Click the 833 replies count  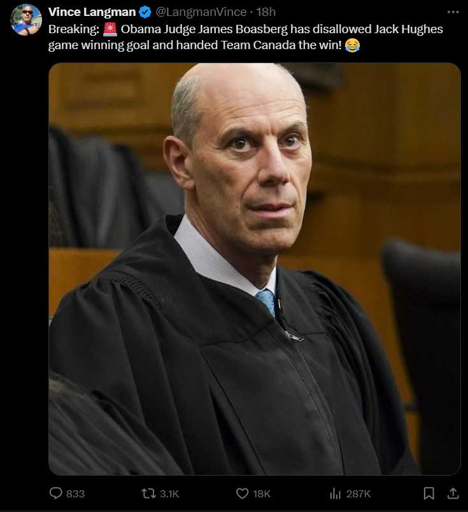[x=75, y=494]
